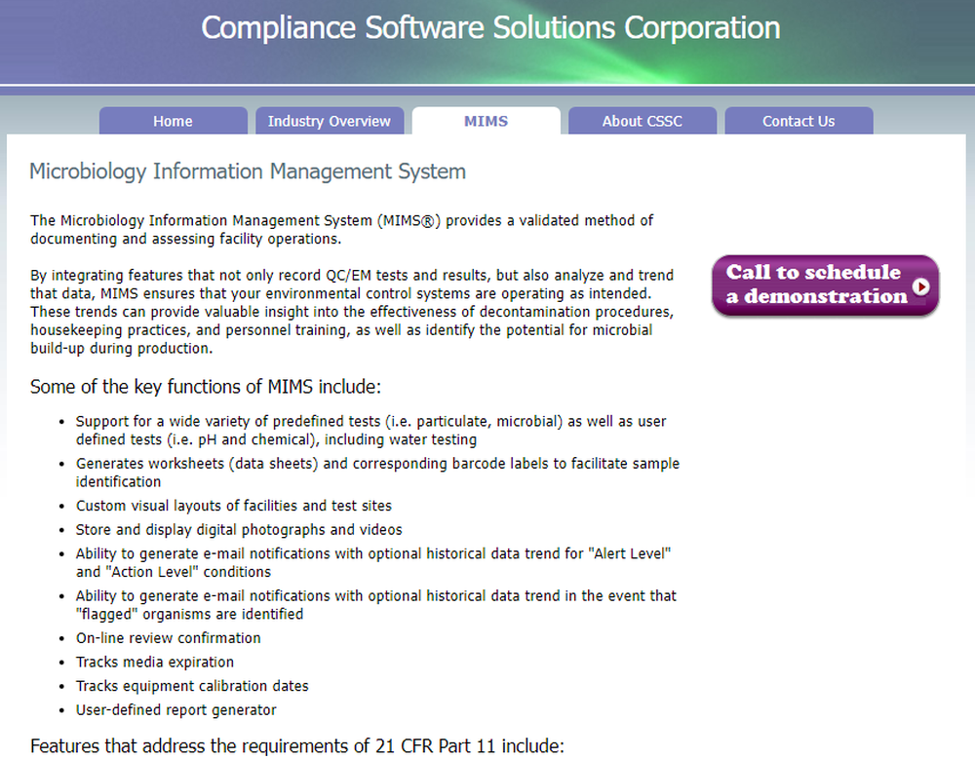The image size is (975, 759).
Task: Click the heading about 21 CFR Part 11 requirements
Action: (297, 745)
